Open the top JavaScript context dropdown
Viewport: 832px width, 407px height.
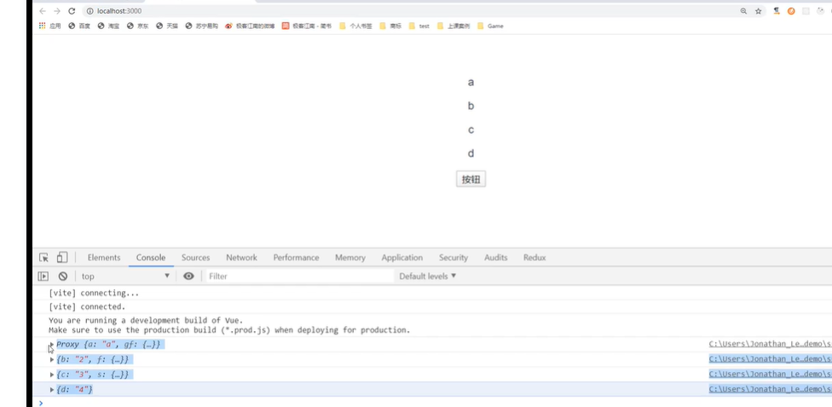point(125,276)
